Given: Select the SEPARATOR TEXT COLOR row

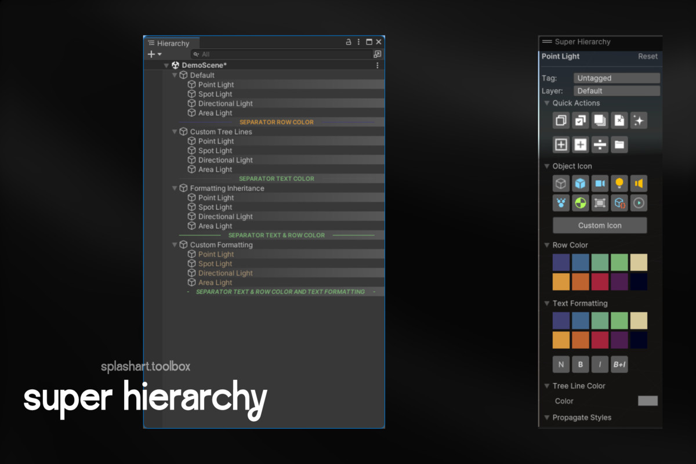Looking at the screenshot, I should (277, 179).
